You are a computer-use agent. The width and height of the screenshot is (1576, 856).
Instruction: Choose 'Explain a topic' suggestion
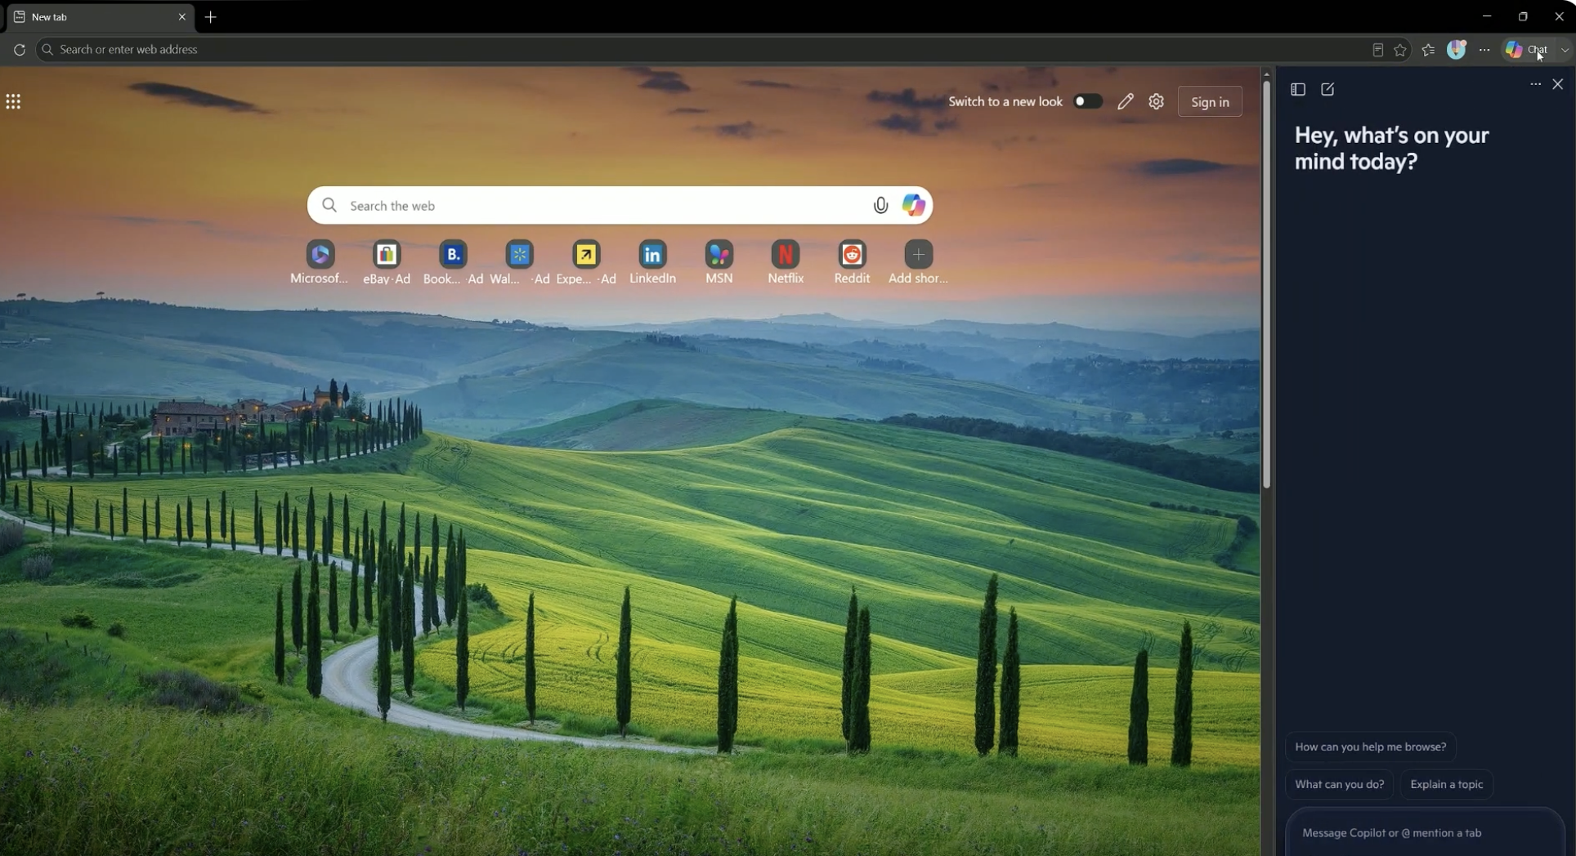pos(1447,784)
